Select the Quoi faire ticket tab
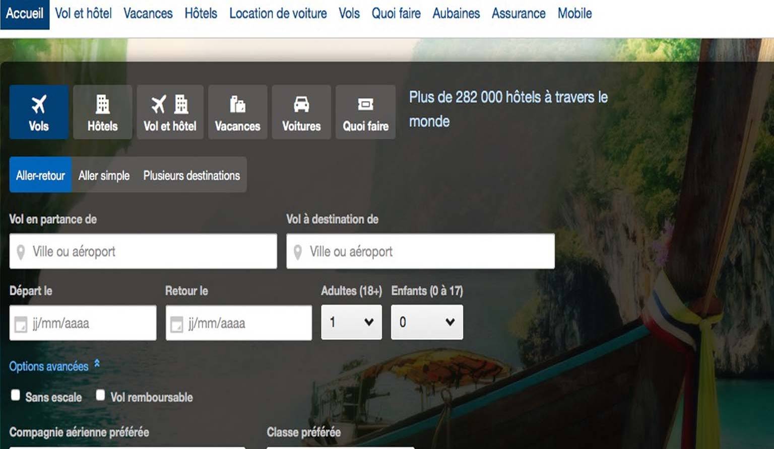The width and height of the screenshot is (774, 449). 365,112
